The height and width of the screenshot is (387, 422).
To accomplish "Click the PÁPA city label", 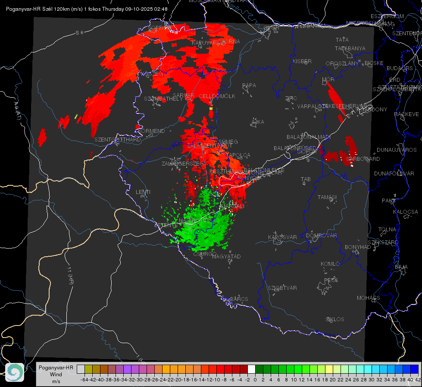I will (x=249, y=86).
